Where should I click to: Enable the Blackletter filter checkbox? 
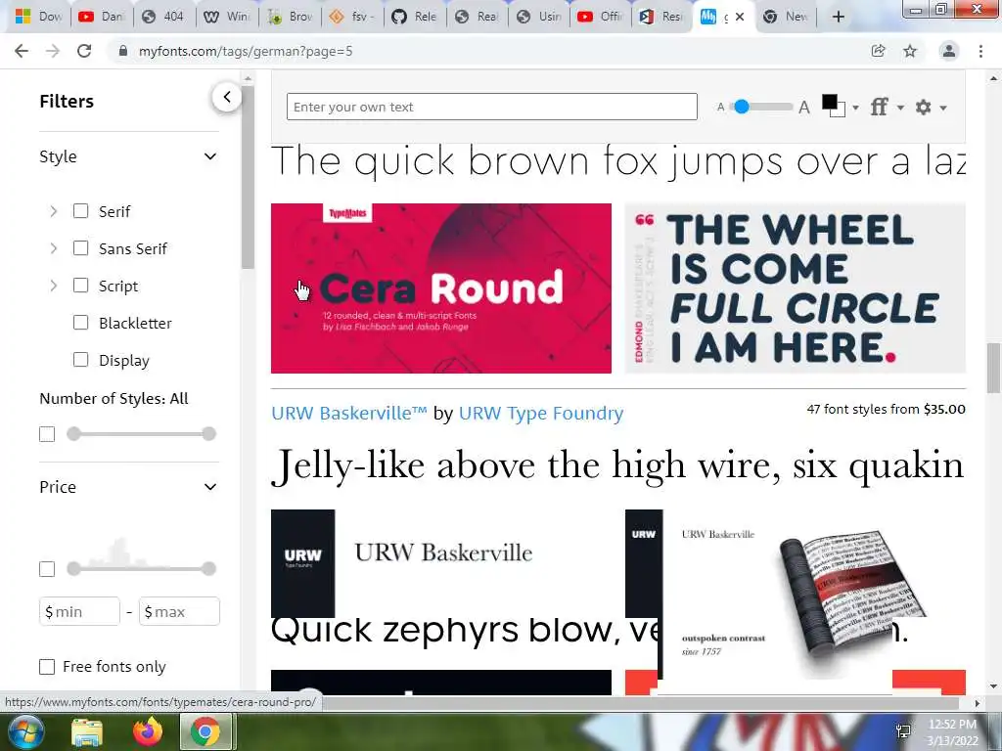80,323
